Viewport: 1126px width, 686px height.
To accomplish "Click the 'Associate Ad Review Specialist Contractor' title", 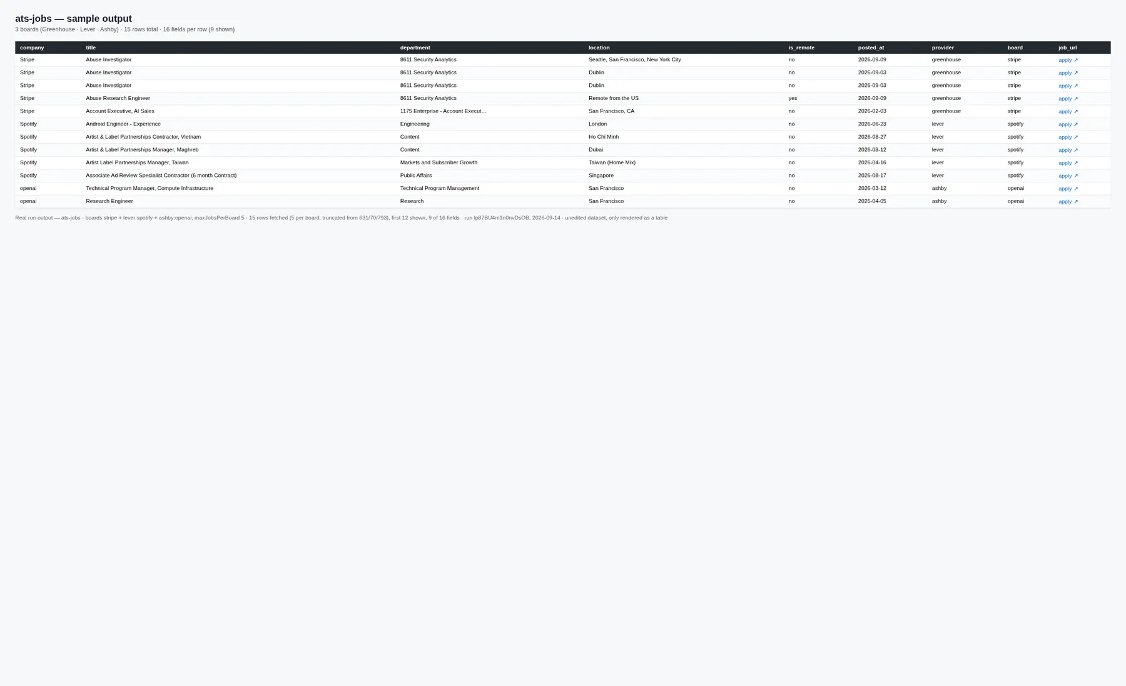I will point(161,176).
